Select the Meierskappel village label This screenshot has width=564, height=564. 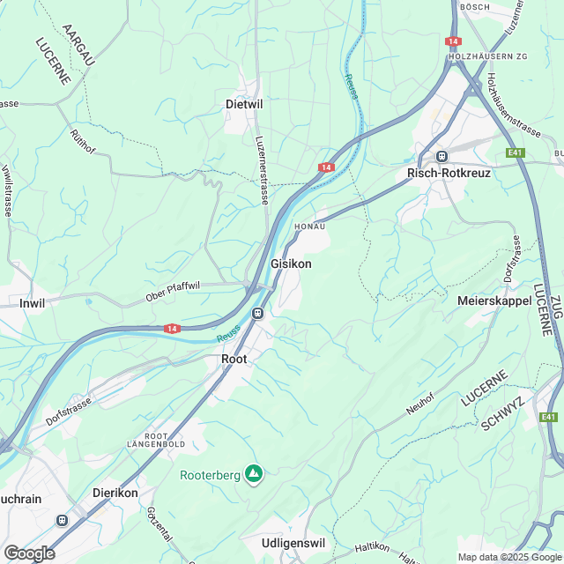(494, 301)
